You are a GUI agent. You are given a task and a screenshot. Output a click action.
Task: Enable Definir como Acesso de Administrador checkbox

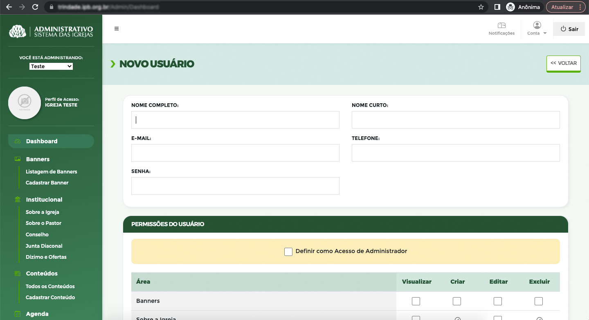(x=288, y=251)
